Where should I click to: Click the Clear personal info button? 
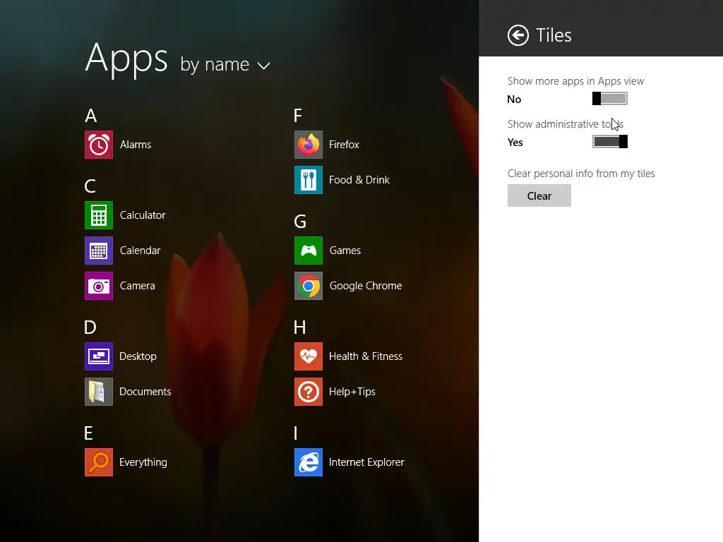(539, 196)
